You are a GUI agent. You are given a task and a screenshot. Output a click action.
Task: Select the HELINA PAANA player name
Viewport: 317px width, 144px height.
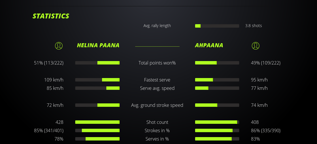[x=98, y=45]
